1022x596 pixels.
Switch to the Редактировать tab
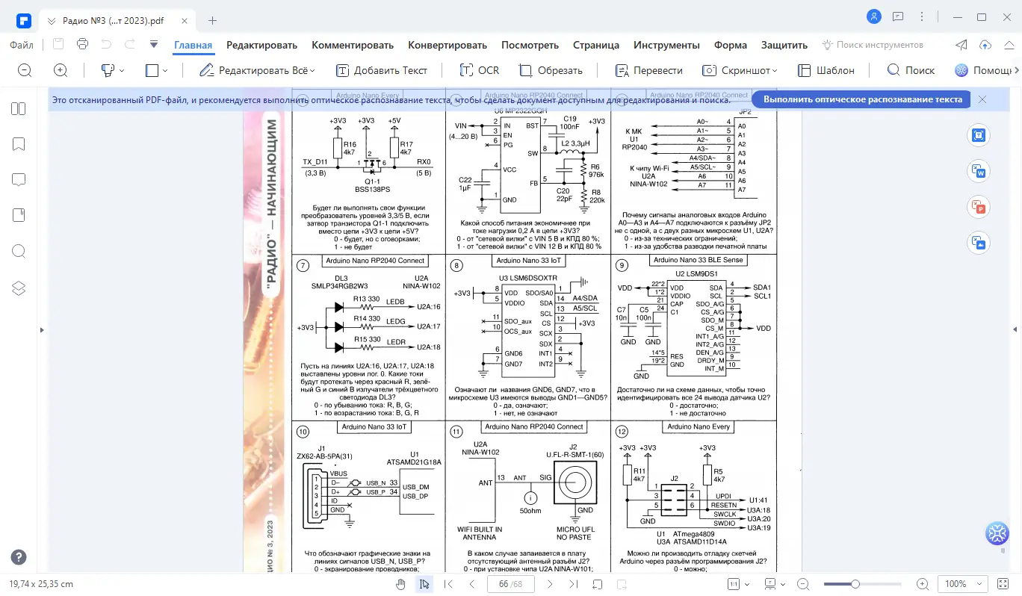(x=262, y=45)
